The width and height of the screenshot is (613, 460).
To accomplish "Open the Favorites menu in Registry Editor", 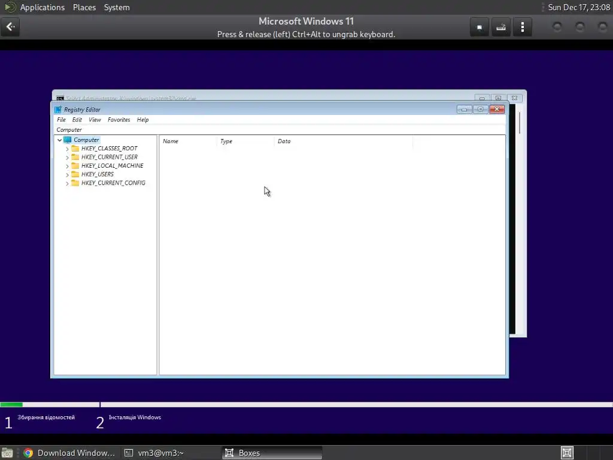I will coord(119,120).
